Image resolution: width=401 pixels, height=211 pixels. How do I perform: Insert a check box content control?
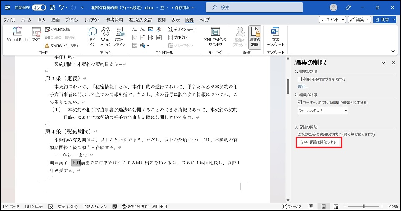point(135,37)
